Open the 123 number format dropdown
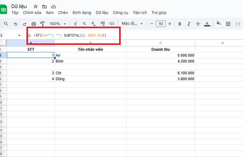This screenshot has height=157, width=243. (111, 24)
